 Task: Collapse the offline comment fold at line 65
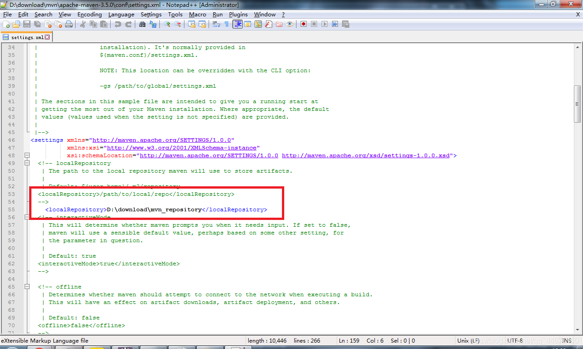[x=27, y=287]
